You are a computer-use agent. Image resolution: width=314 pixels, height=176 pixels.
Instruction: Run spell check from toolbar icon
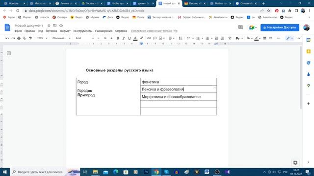(x=25, y=38)
